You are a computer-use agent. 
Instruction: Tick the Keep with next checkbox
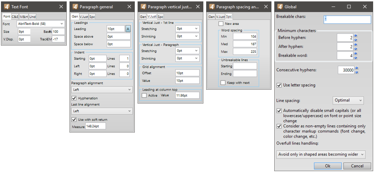pos(223,82)
